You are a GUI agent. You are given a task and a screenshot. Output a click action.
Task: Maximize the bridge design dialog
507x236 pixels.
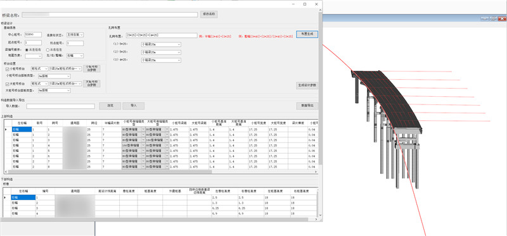point(305,4)
